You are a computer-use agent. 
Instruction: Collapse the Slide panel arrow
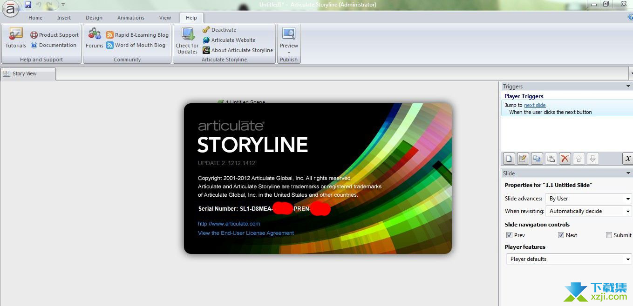pos(628,173)
